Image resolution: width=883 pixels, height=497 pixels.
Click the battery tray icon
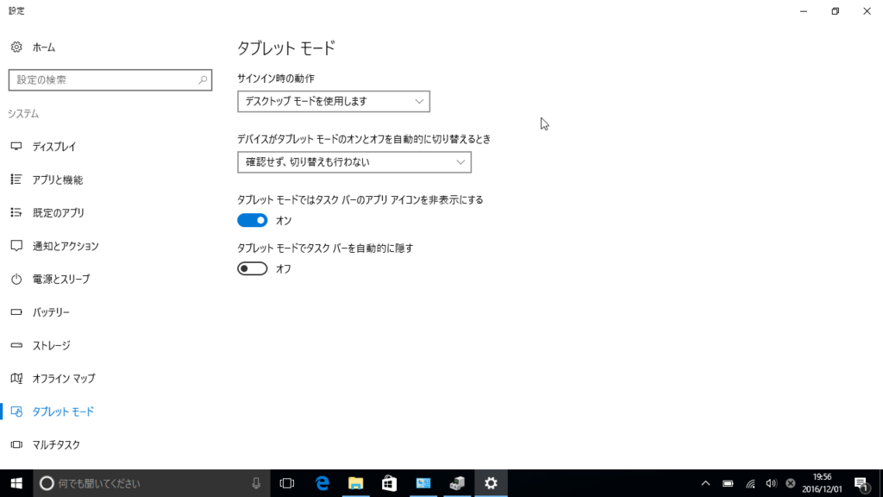click(728, 483)
